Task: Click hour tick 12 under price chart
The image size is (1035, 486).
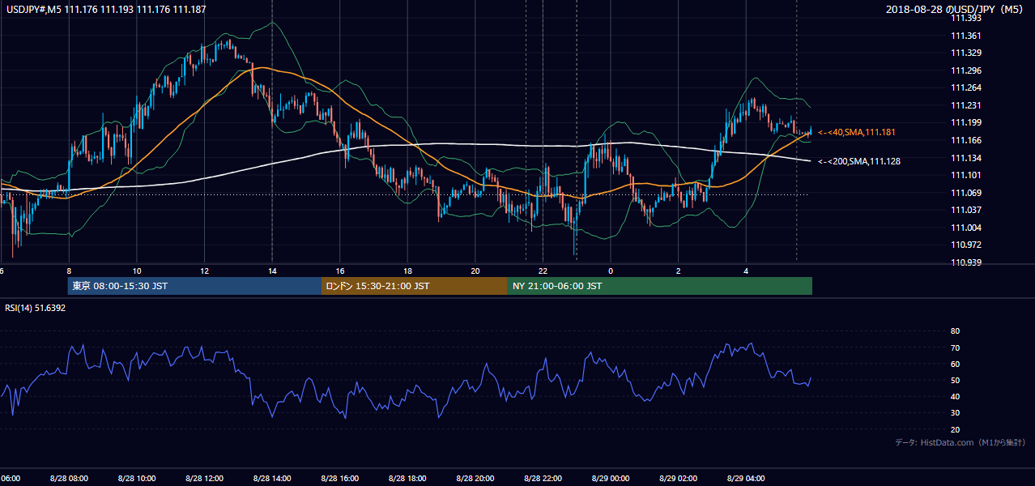Action: (204, 271)
